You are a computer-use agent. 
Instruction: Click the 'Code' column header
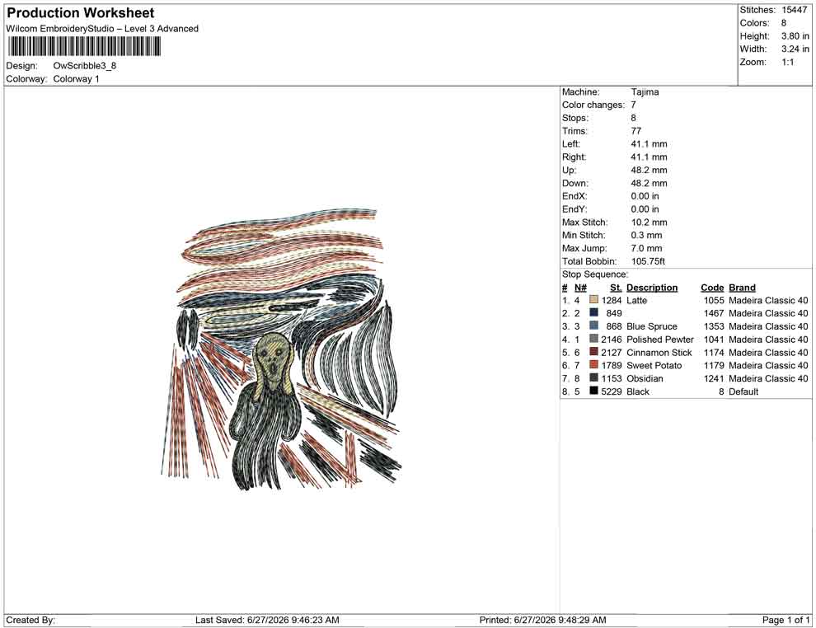tap(712, 287)
